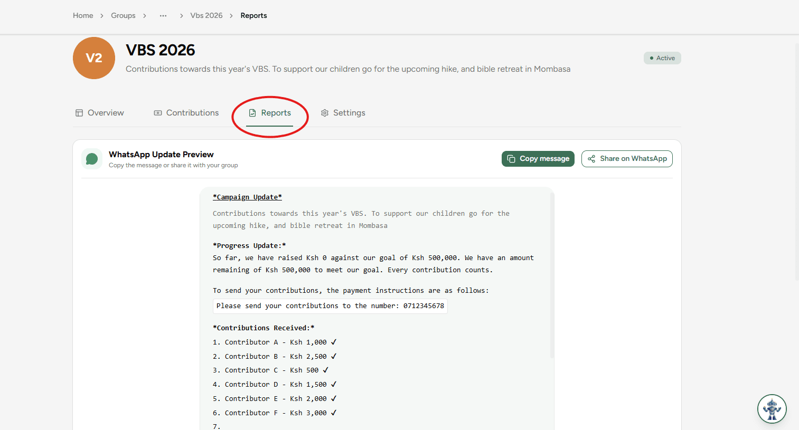Open the Groups breadcrumb link
799x430 pixels.
pyautogui.click(x=123, y=16)
